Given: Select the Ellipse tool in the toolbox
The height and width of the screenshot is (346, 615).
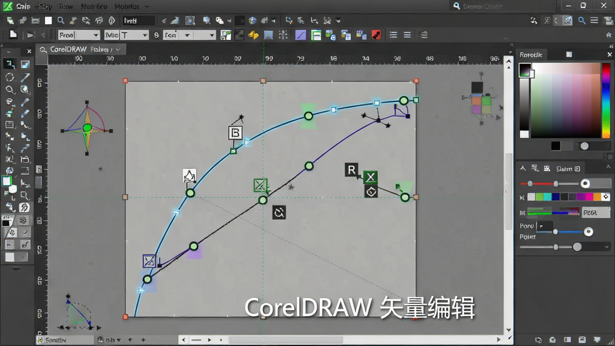Looking at the screenshot, I should (10, 77).
